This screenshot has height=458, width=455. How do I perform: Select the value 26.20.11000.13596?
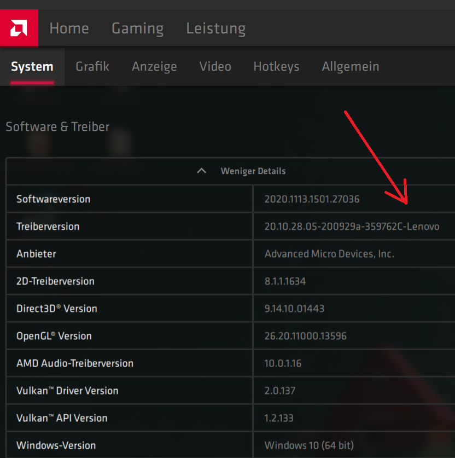pos(305,336)
